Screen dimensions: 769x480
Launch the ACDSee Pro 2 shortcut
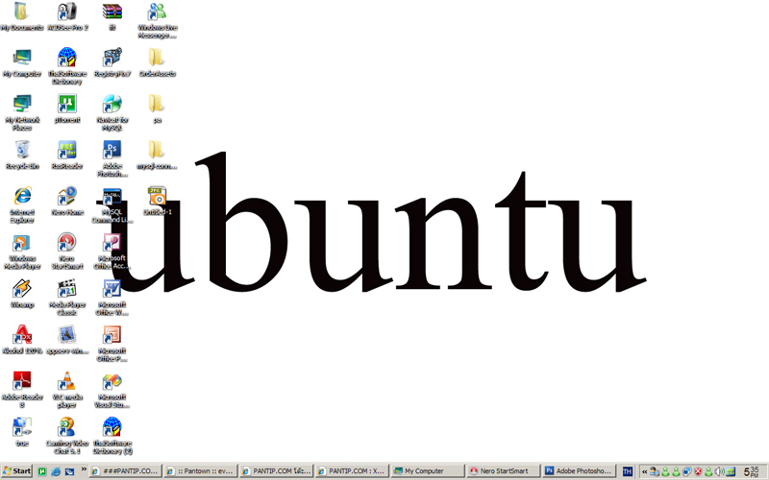pos(67,16)
